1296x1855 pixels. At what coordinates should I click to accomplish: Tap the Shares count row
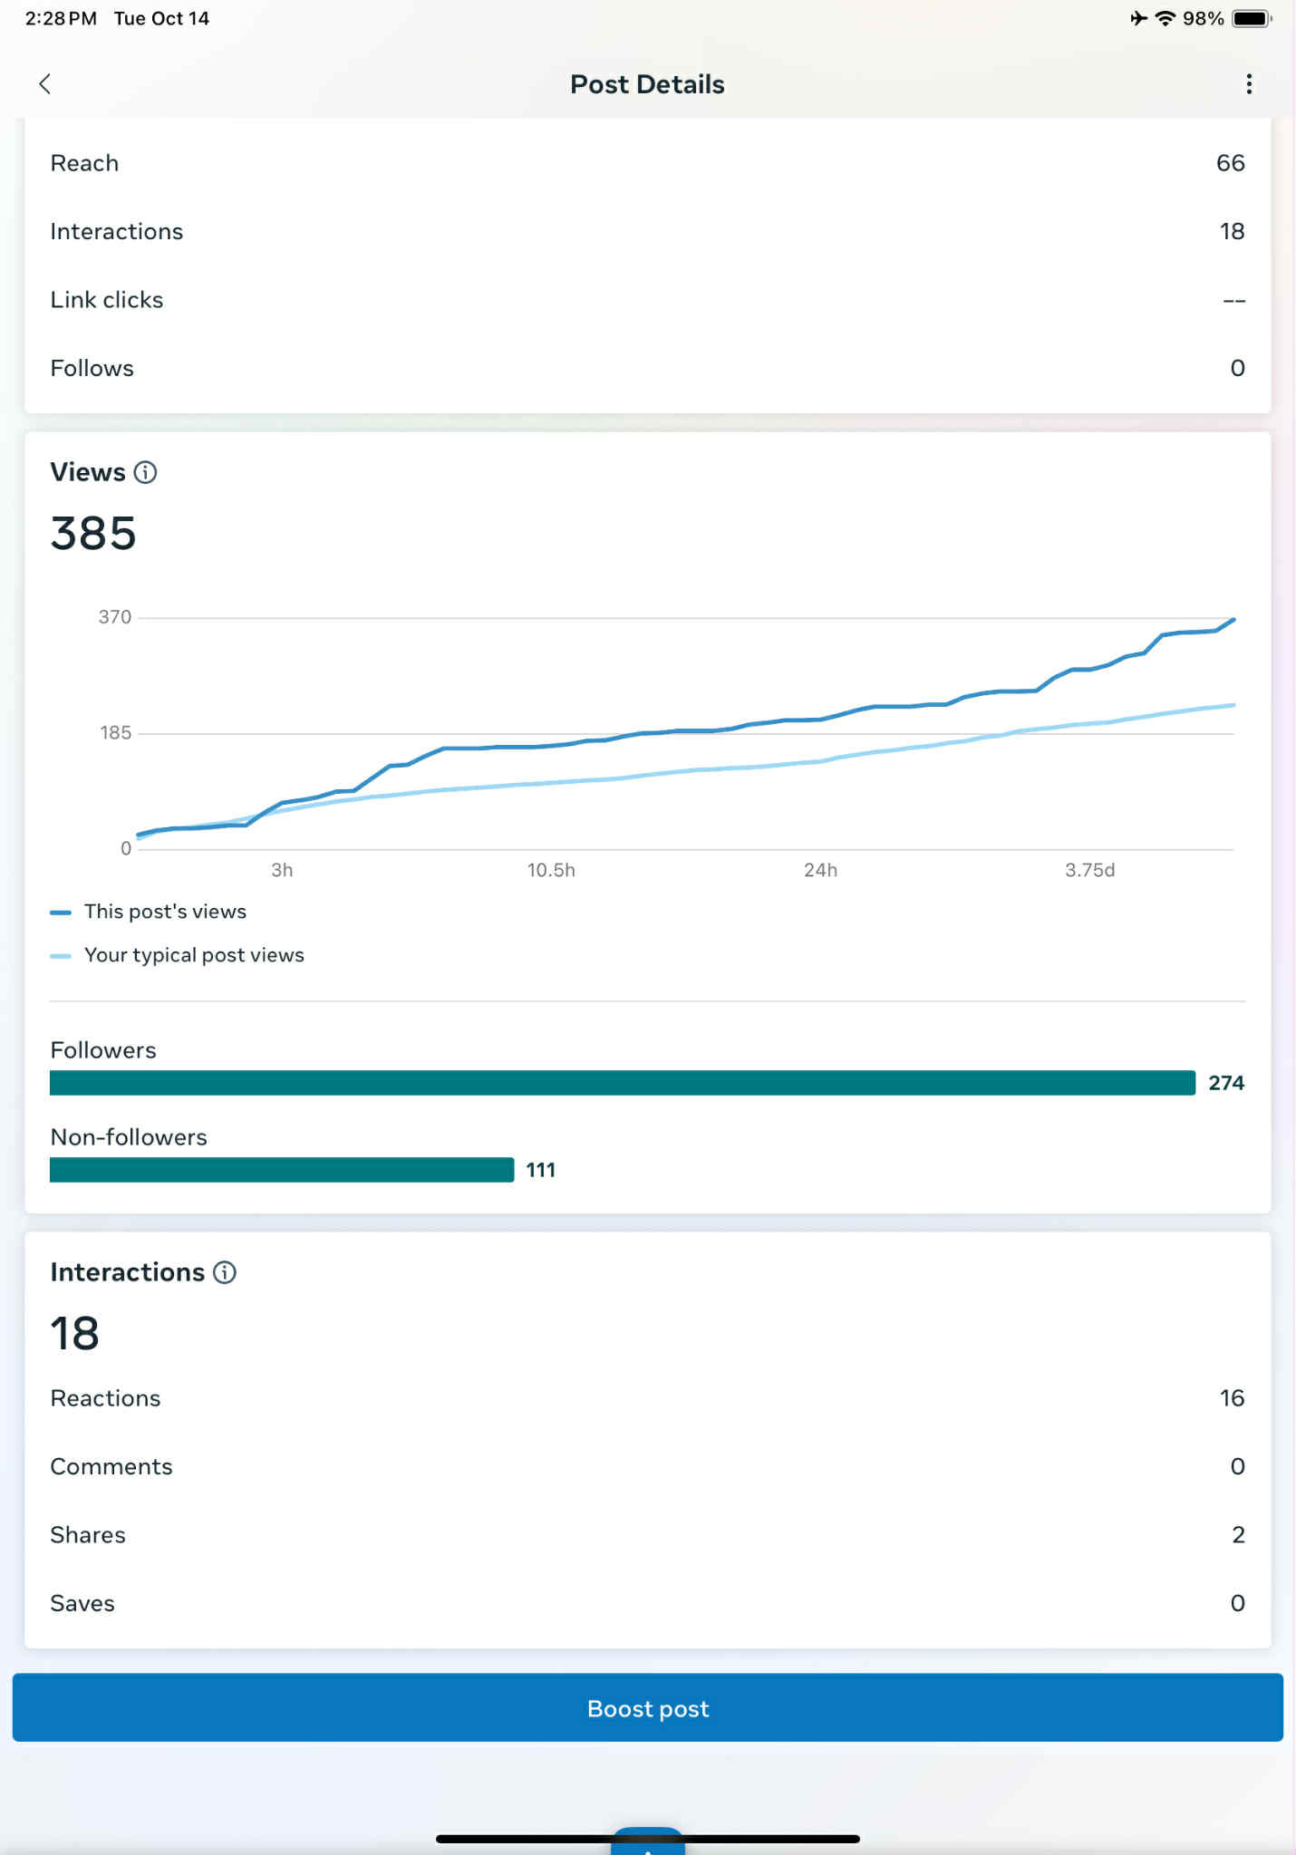[647, 1535]
